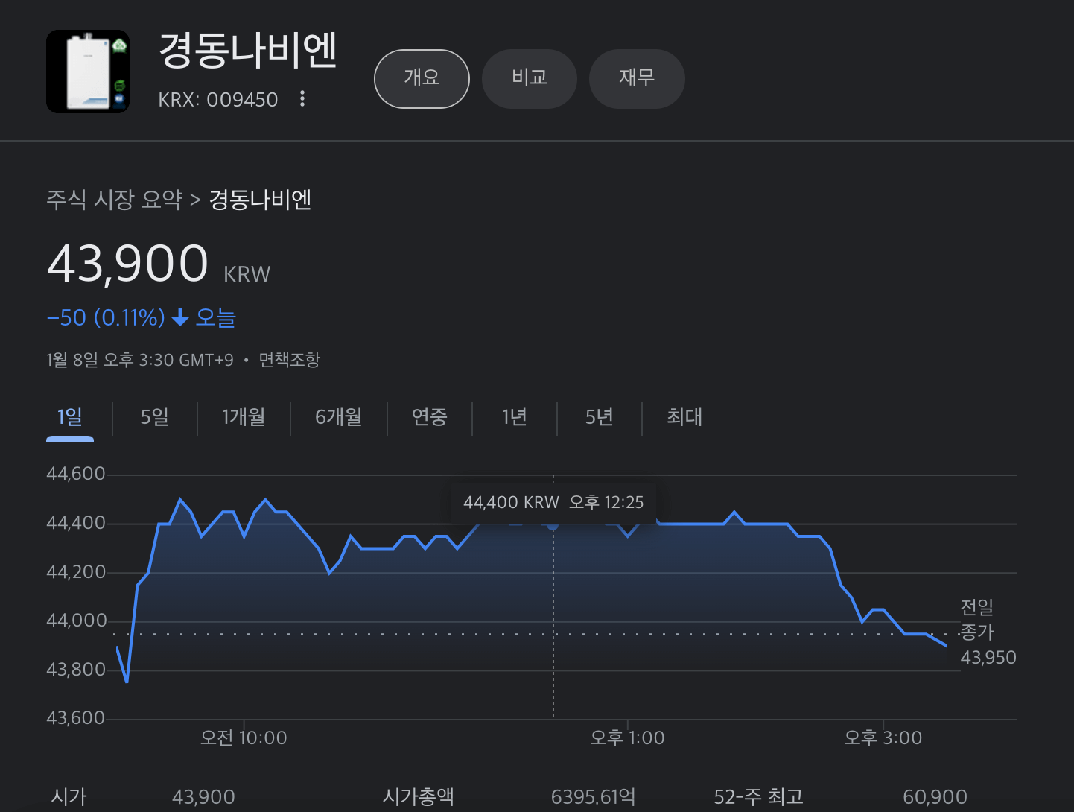Screen dimensions: 1074x812
Task: Open the 면책조항 link
Action: click(289, 360)
